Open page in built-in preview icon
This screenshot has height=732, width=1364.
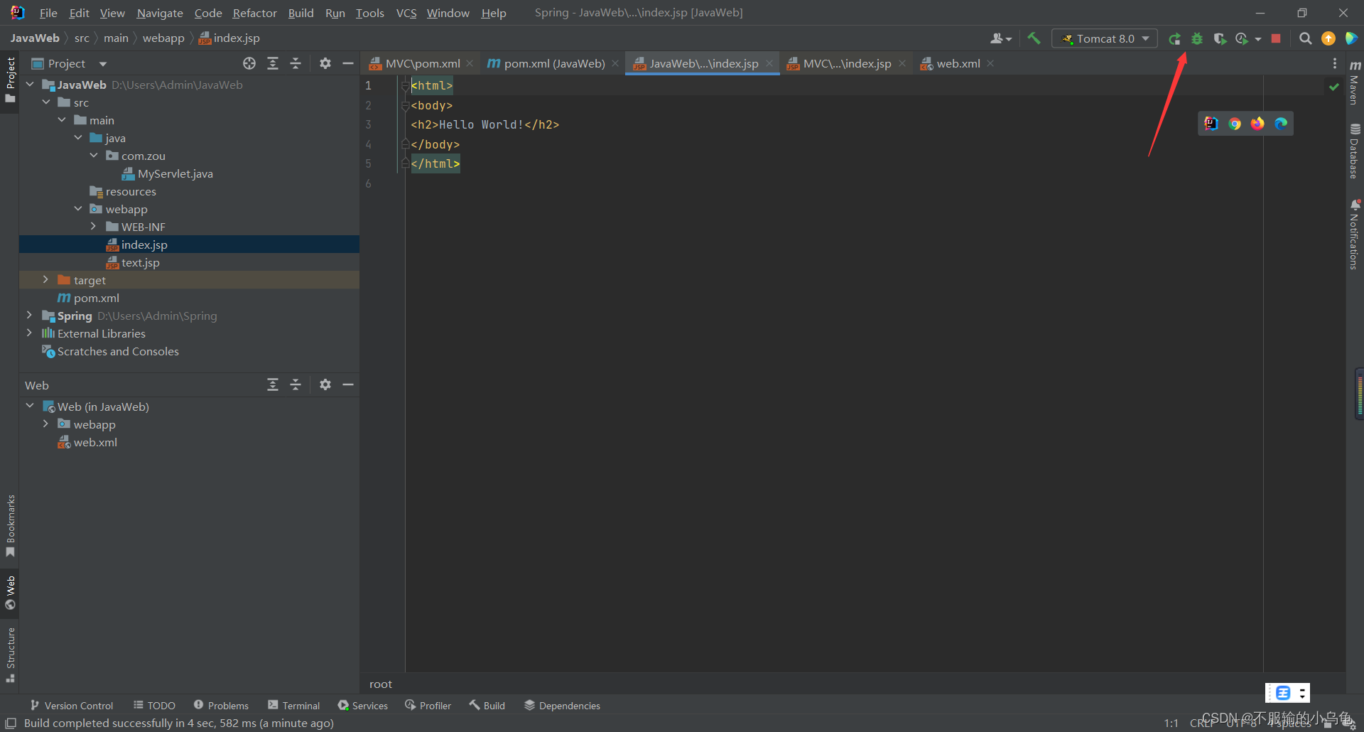point(1211,124)
